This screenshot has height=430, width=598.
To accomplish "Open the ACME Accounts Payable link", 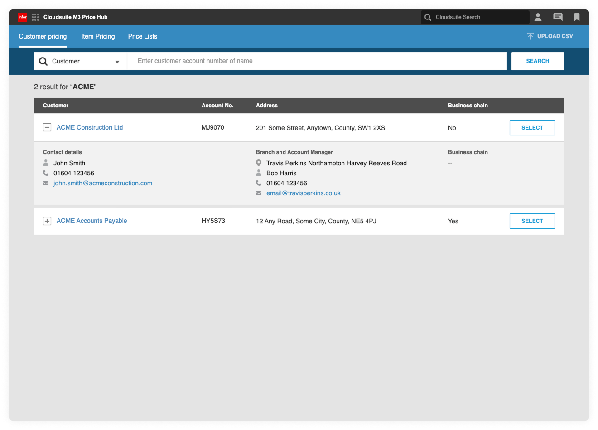I will [92, 221].
